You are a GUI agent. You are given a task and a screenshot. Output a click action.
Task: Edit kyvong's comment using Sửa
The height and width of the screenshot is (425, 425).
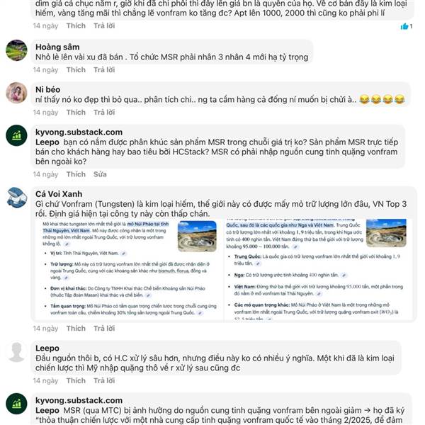click(x=100, y=174)
